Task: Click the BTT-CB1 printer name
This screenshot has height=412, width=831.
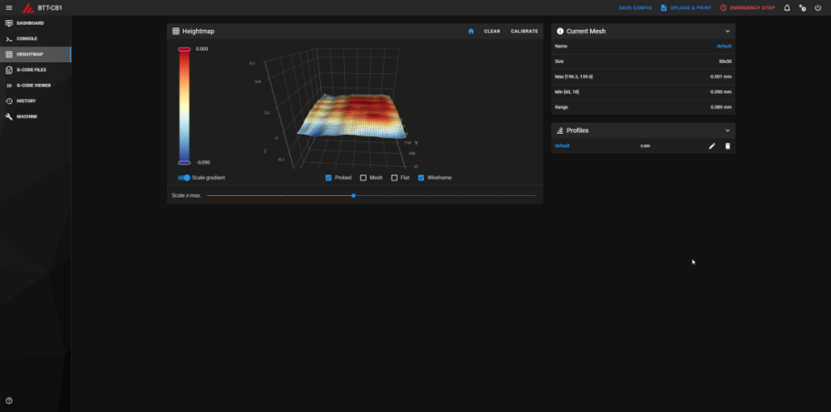Action: coord(49,8)
